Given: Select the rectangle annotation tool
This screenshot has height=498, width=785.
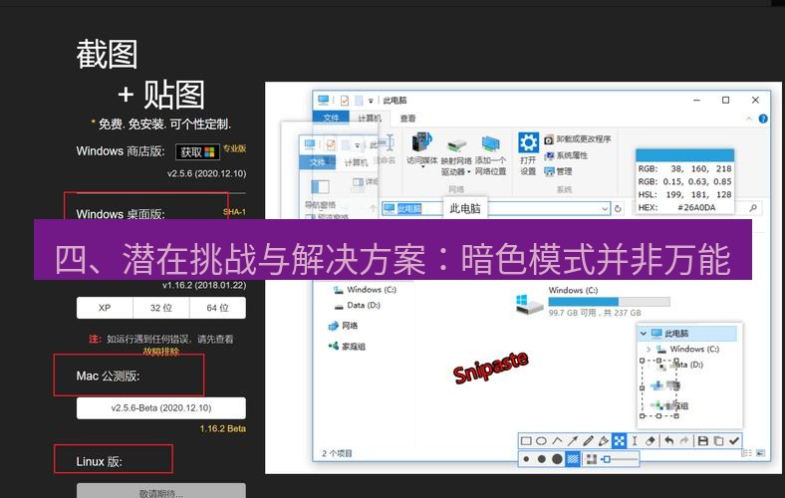Looking at the screenshot, I should click(x=526, y=441).
